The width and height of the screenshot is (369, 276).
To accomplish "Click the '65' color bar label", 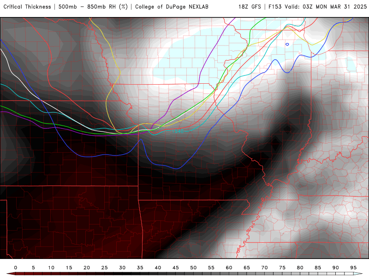I will tap(247, 268).
